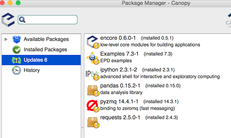231x138 pixels.
Task: Click the pyzmq red zero icon
Action: [93, 106]
